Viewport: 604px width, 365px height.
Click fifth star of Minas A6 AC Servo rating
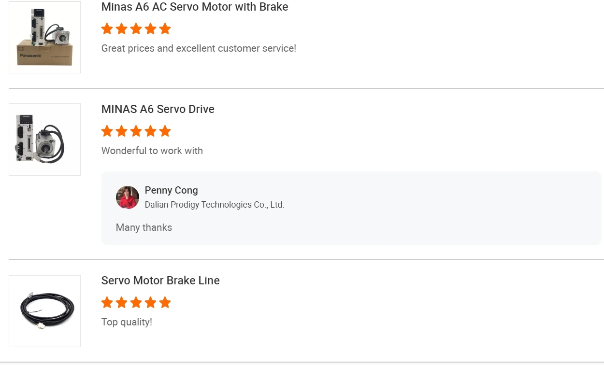165,29
